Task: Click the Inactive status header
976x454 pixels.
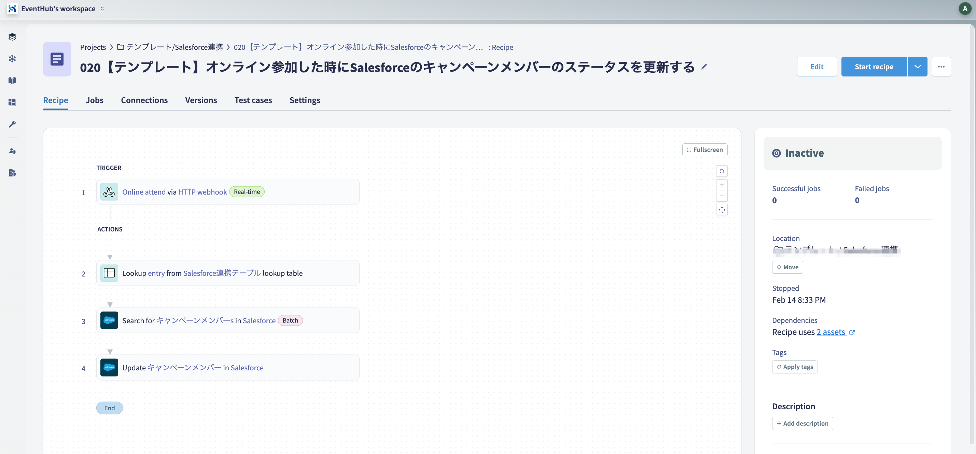Action: coord(852,153)
